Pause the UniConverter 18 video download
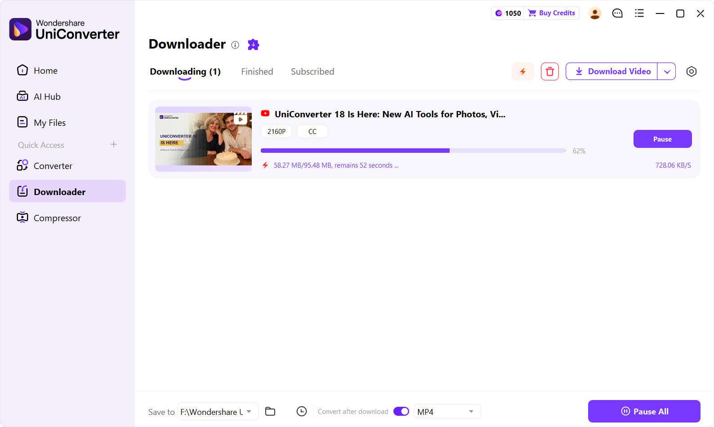Viewport: 714px width, 427px height. [x=662, y=139]
